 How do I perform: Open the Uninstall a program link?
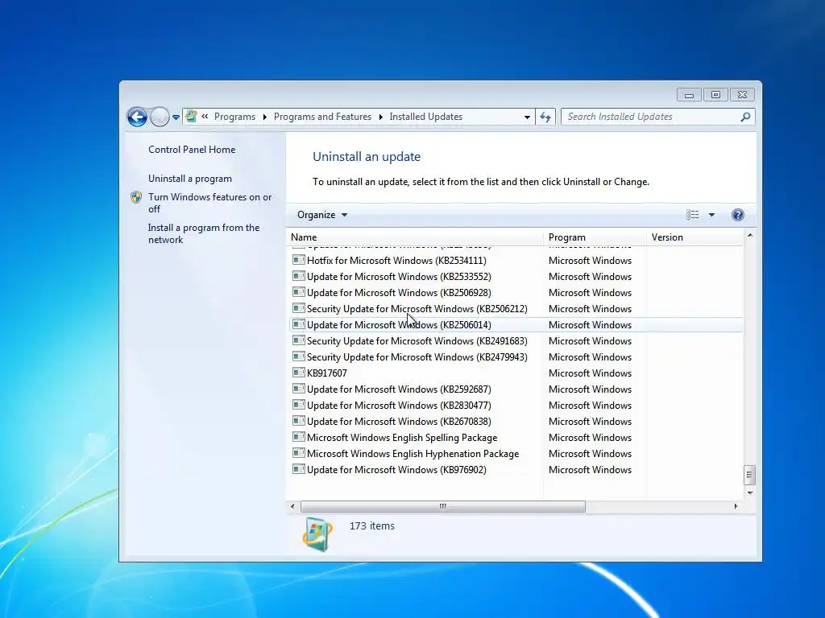(190, 179)
